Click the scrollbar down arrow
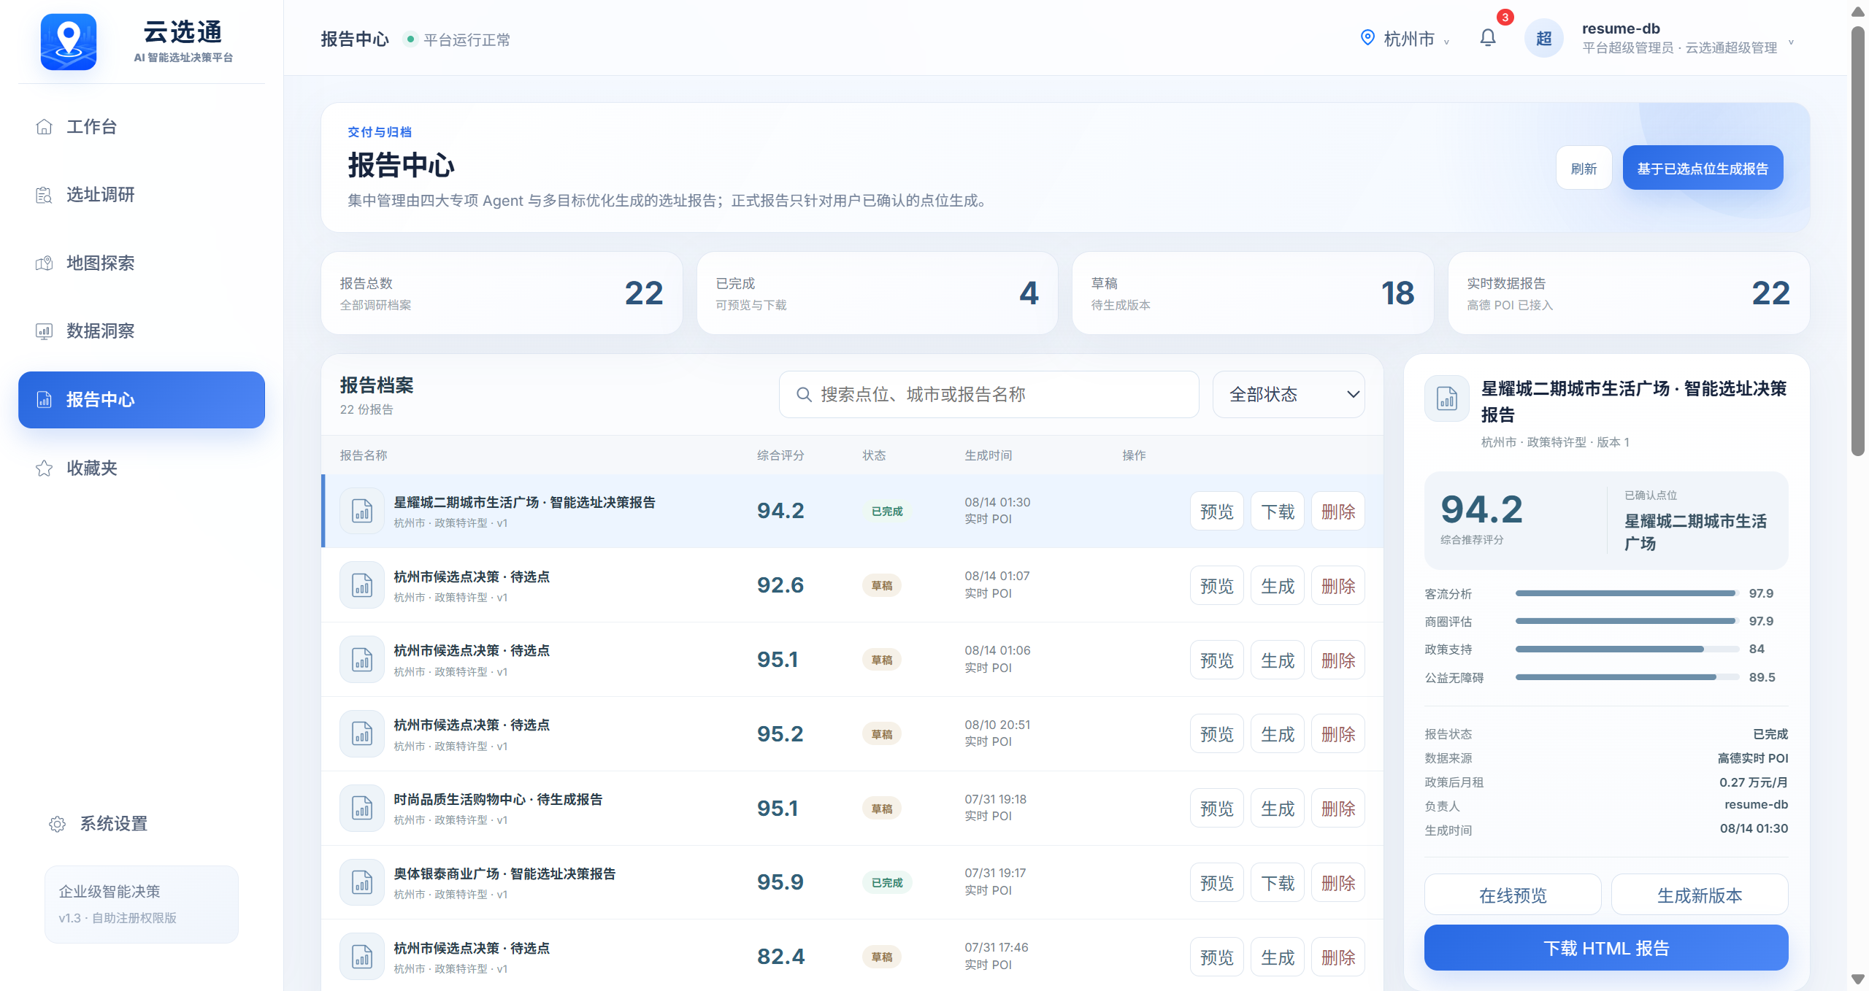1869x991 pixels. click(x=1858, y=979)
